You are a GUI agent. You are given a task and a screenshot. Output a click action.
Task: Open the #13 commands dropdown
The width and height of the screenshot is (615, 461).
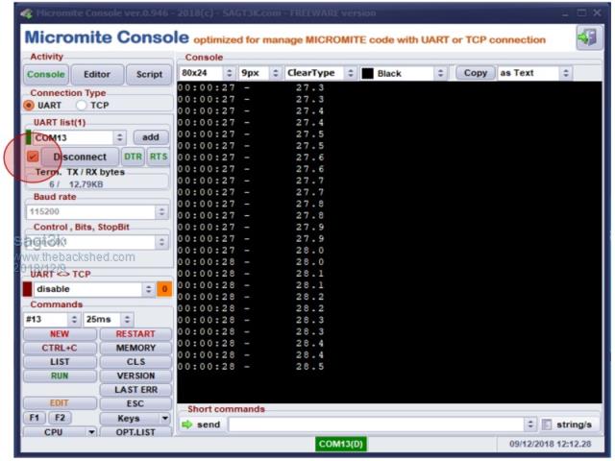click(74, 320)
